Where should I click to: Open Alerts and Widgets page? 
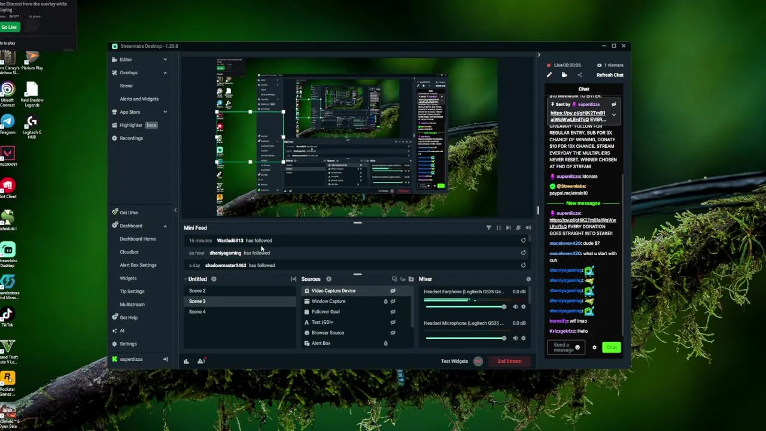point(139,99)
